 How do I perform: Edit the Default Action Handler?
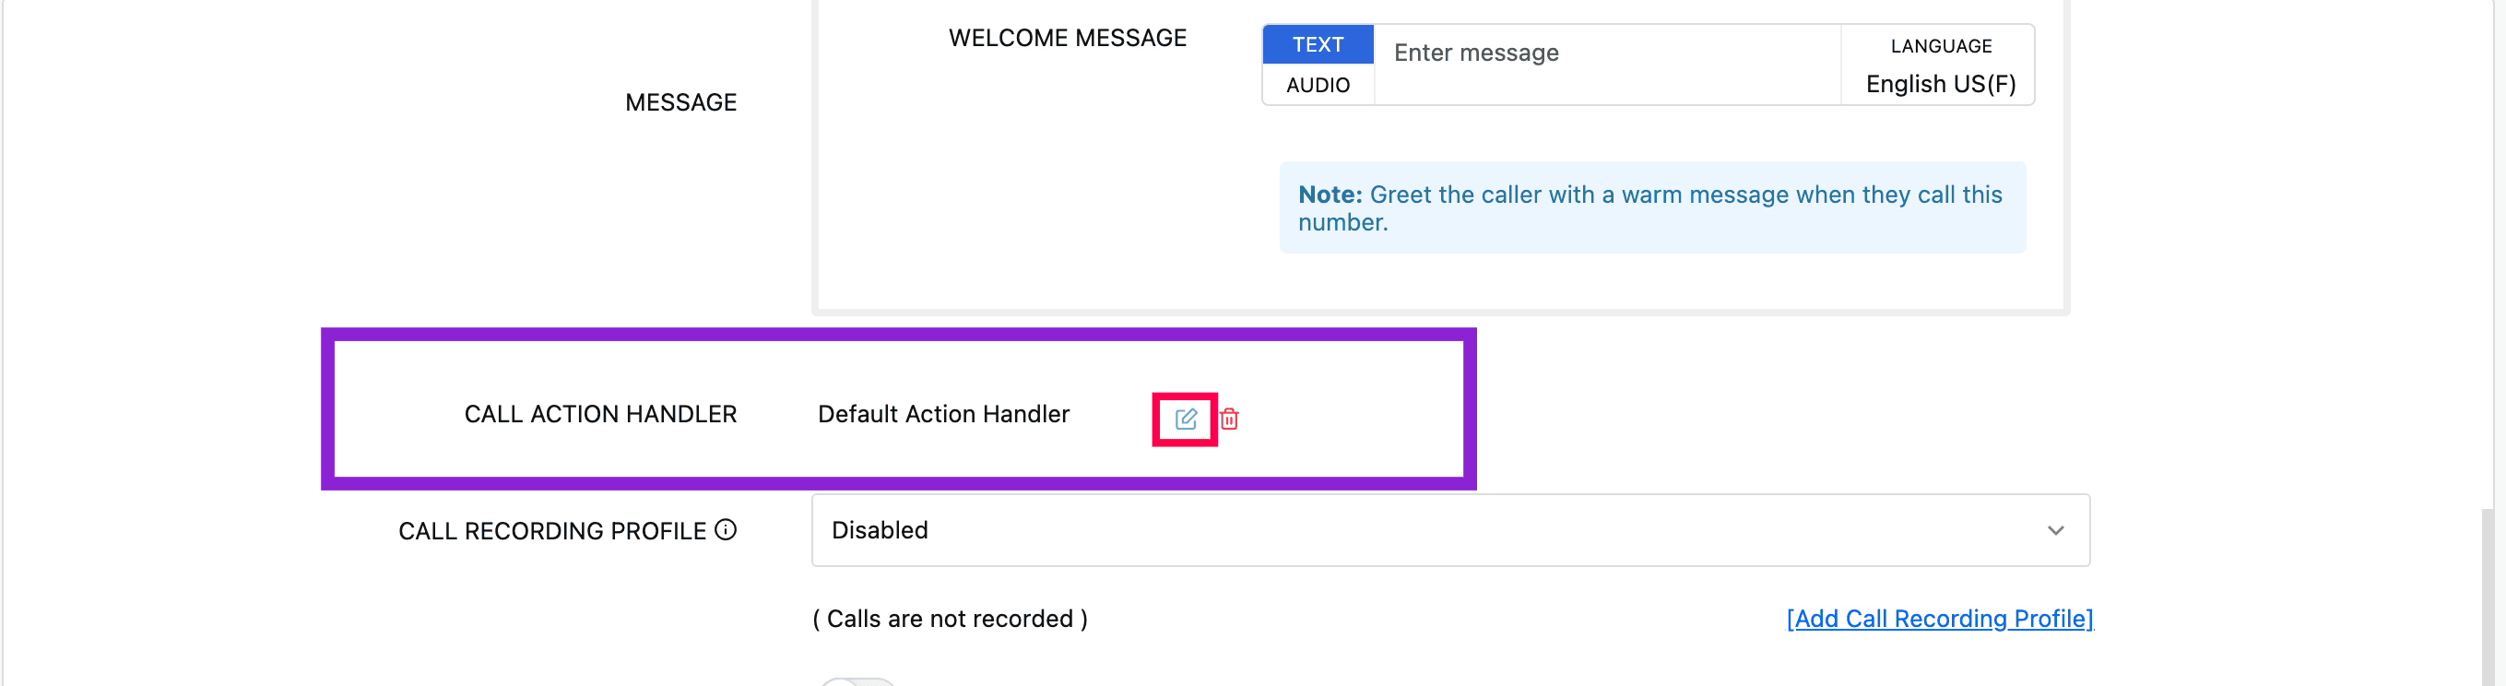tap(1185, 420)
